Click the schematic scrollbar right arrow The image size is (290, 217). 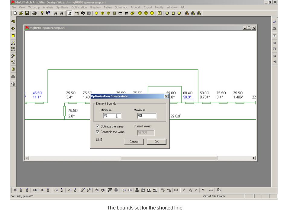coord(254,158)
